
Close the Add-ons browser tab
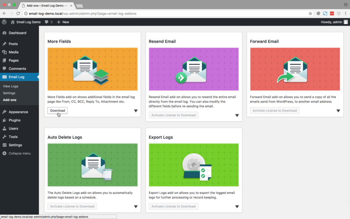pos(71,5)
